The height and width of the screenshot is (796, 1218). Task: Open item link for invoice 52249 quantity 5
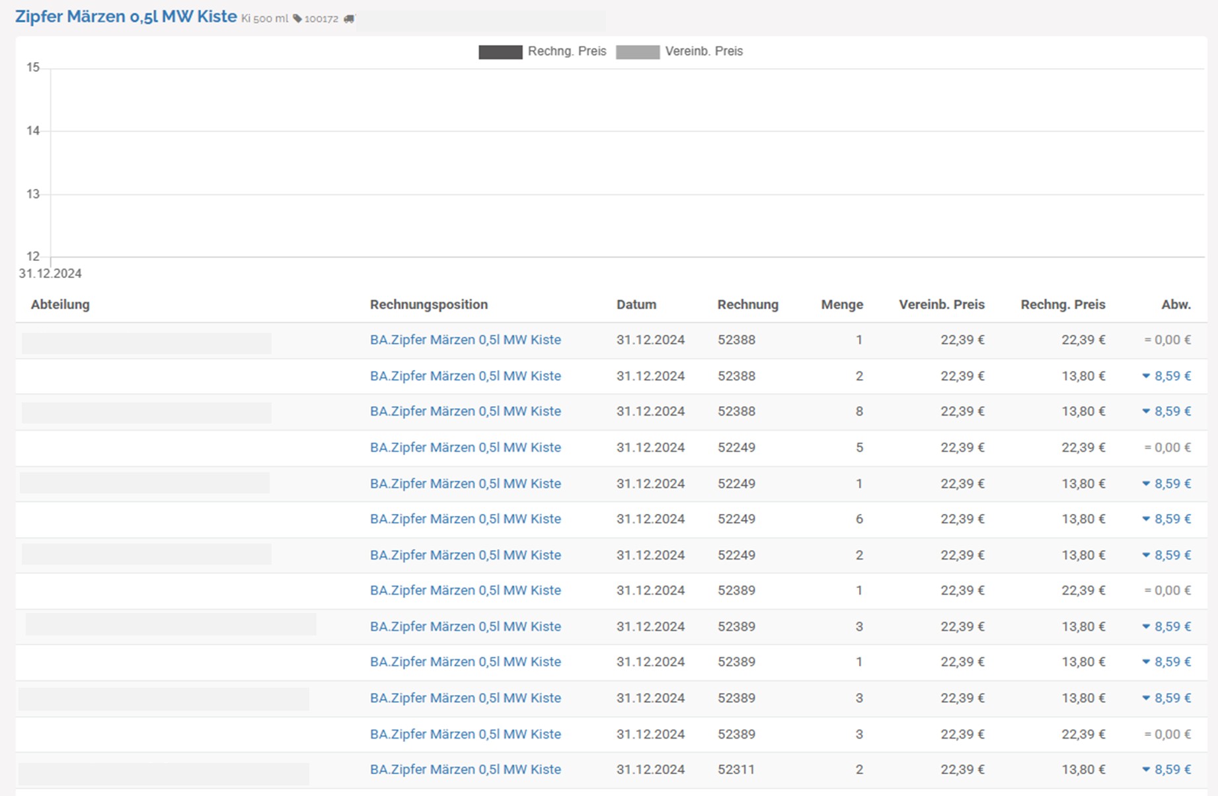point(465,447)
